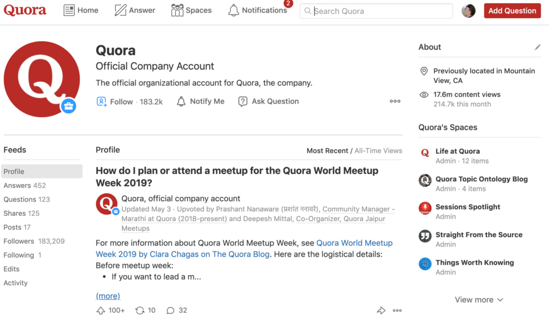Click the share arrow on the answer
This screenshot has width=549, height=318.
point(381,311)
